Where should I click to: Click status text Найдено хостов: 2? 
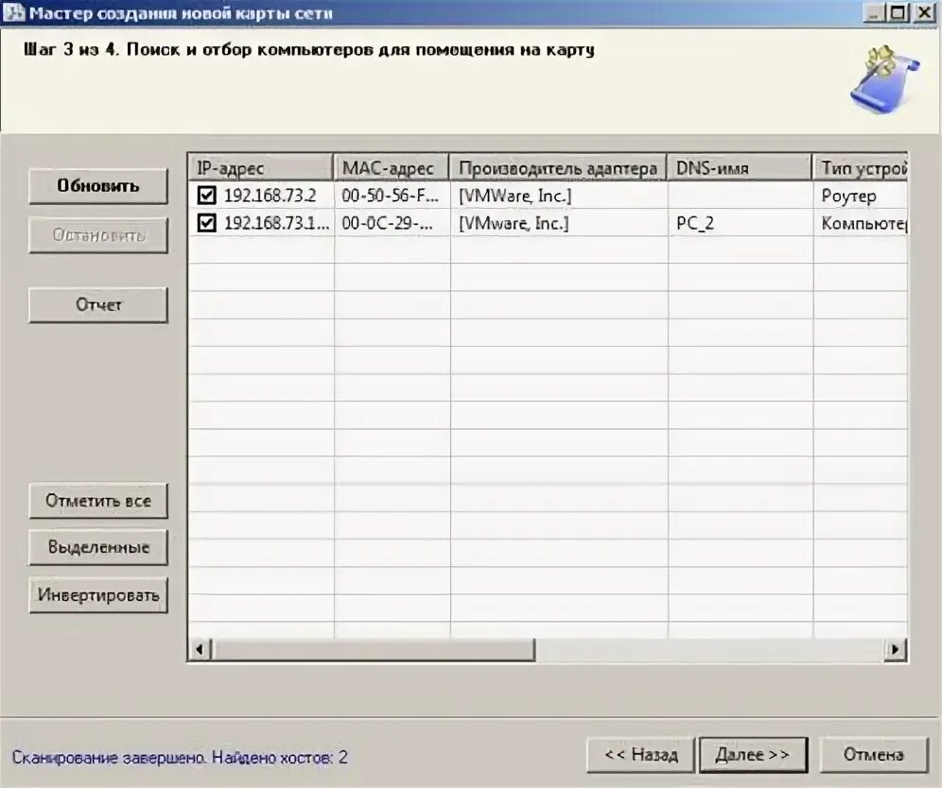[279, 758]
